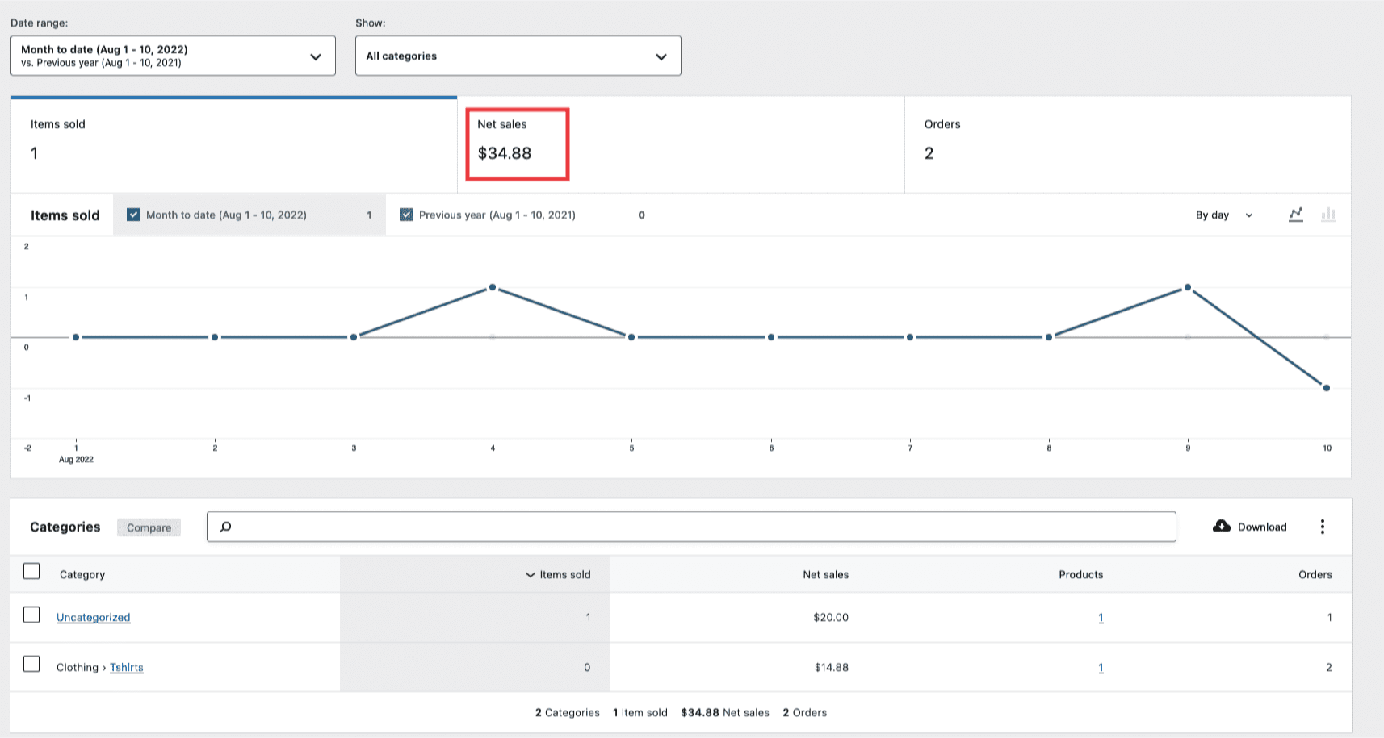Click inside the Categories search field
This screenshot has width=1384, height=738.
[x=565, y=526]
